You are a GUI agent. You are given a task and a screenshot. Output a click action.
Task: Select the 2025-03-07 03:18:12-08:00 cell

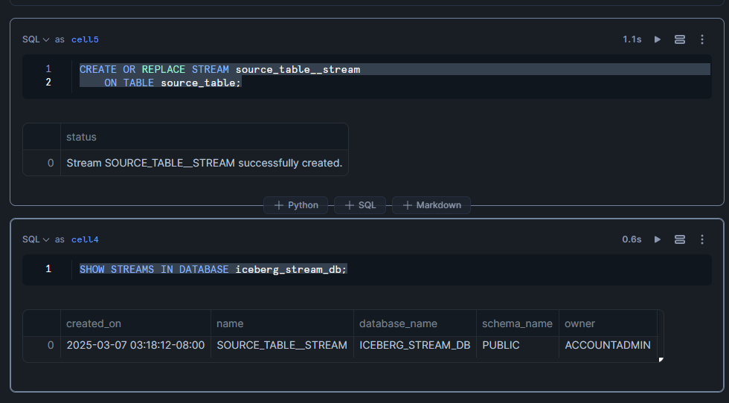click(x=135, y=345)
